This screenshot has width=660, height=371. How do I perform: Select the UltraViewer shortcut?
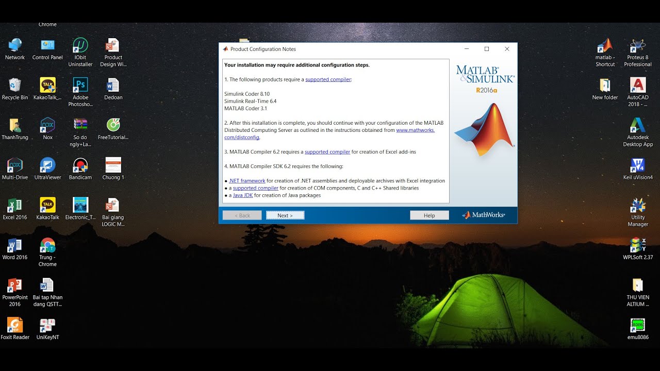[x=47, y=168]
